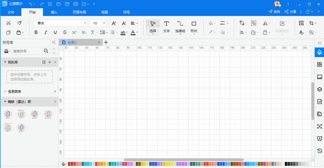Screen dimensions: 324x168
Task: Click the open folder icon
Action: (59, 4)
